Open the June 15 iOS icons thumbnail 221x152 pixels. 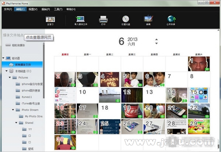click(x=199, y=95)
